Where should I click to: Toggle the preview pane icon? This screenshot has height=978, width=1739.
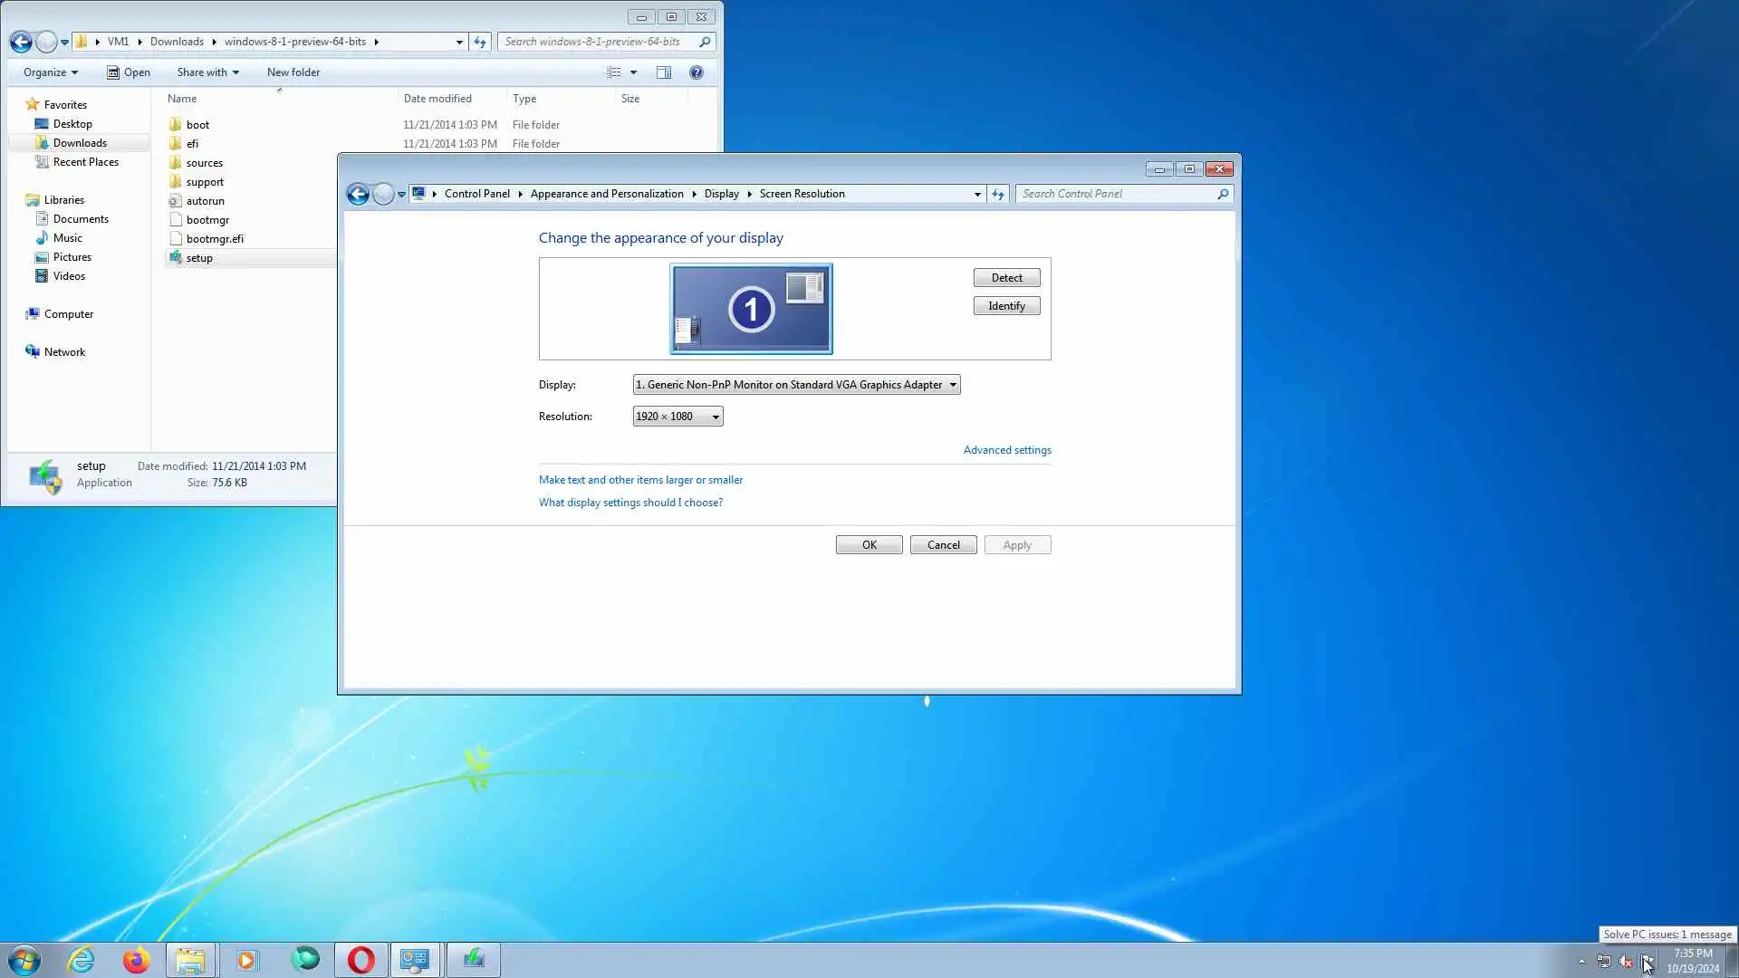pos(664,72)
